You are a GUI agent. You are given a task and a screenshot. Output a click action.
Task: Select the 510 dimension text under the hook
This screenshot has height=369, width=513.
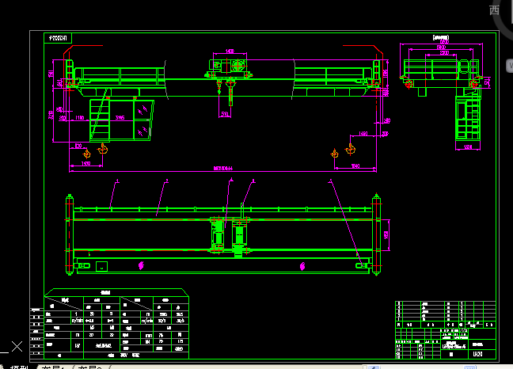click(225, 114)
